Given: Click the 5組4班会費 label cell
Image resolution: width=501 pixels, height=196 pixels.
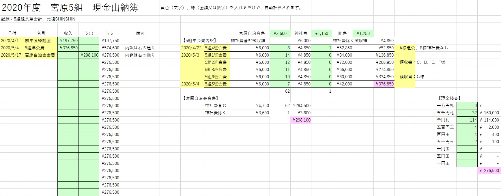Looking at the screenshot, I should 216,48.
